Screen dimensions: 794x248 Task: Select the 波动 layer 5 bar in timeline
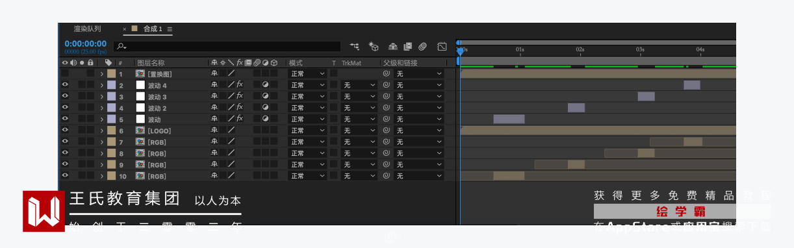509,119
